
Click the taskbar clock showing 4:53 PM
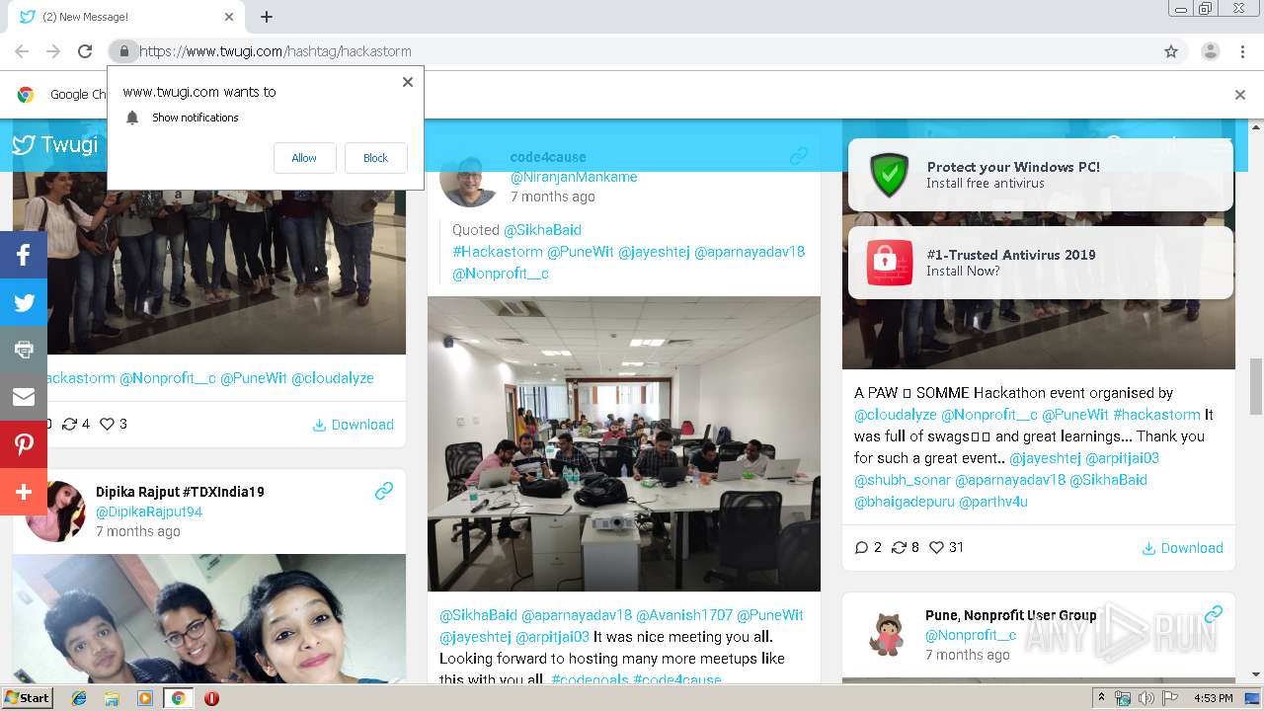1213,698
